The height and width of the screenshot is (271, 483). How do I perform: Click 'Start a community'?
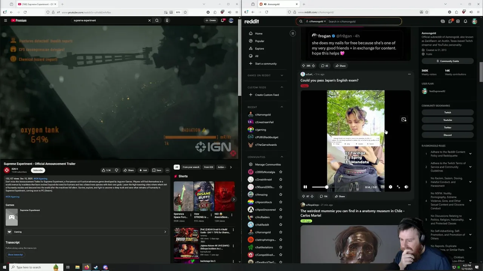coord(266,64)
